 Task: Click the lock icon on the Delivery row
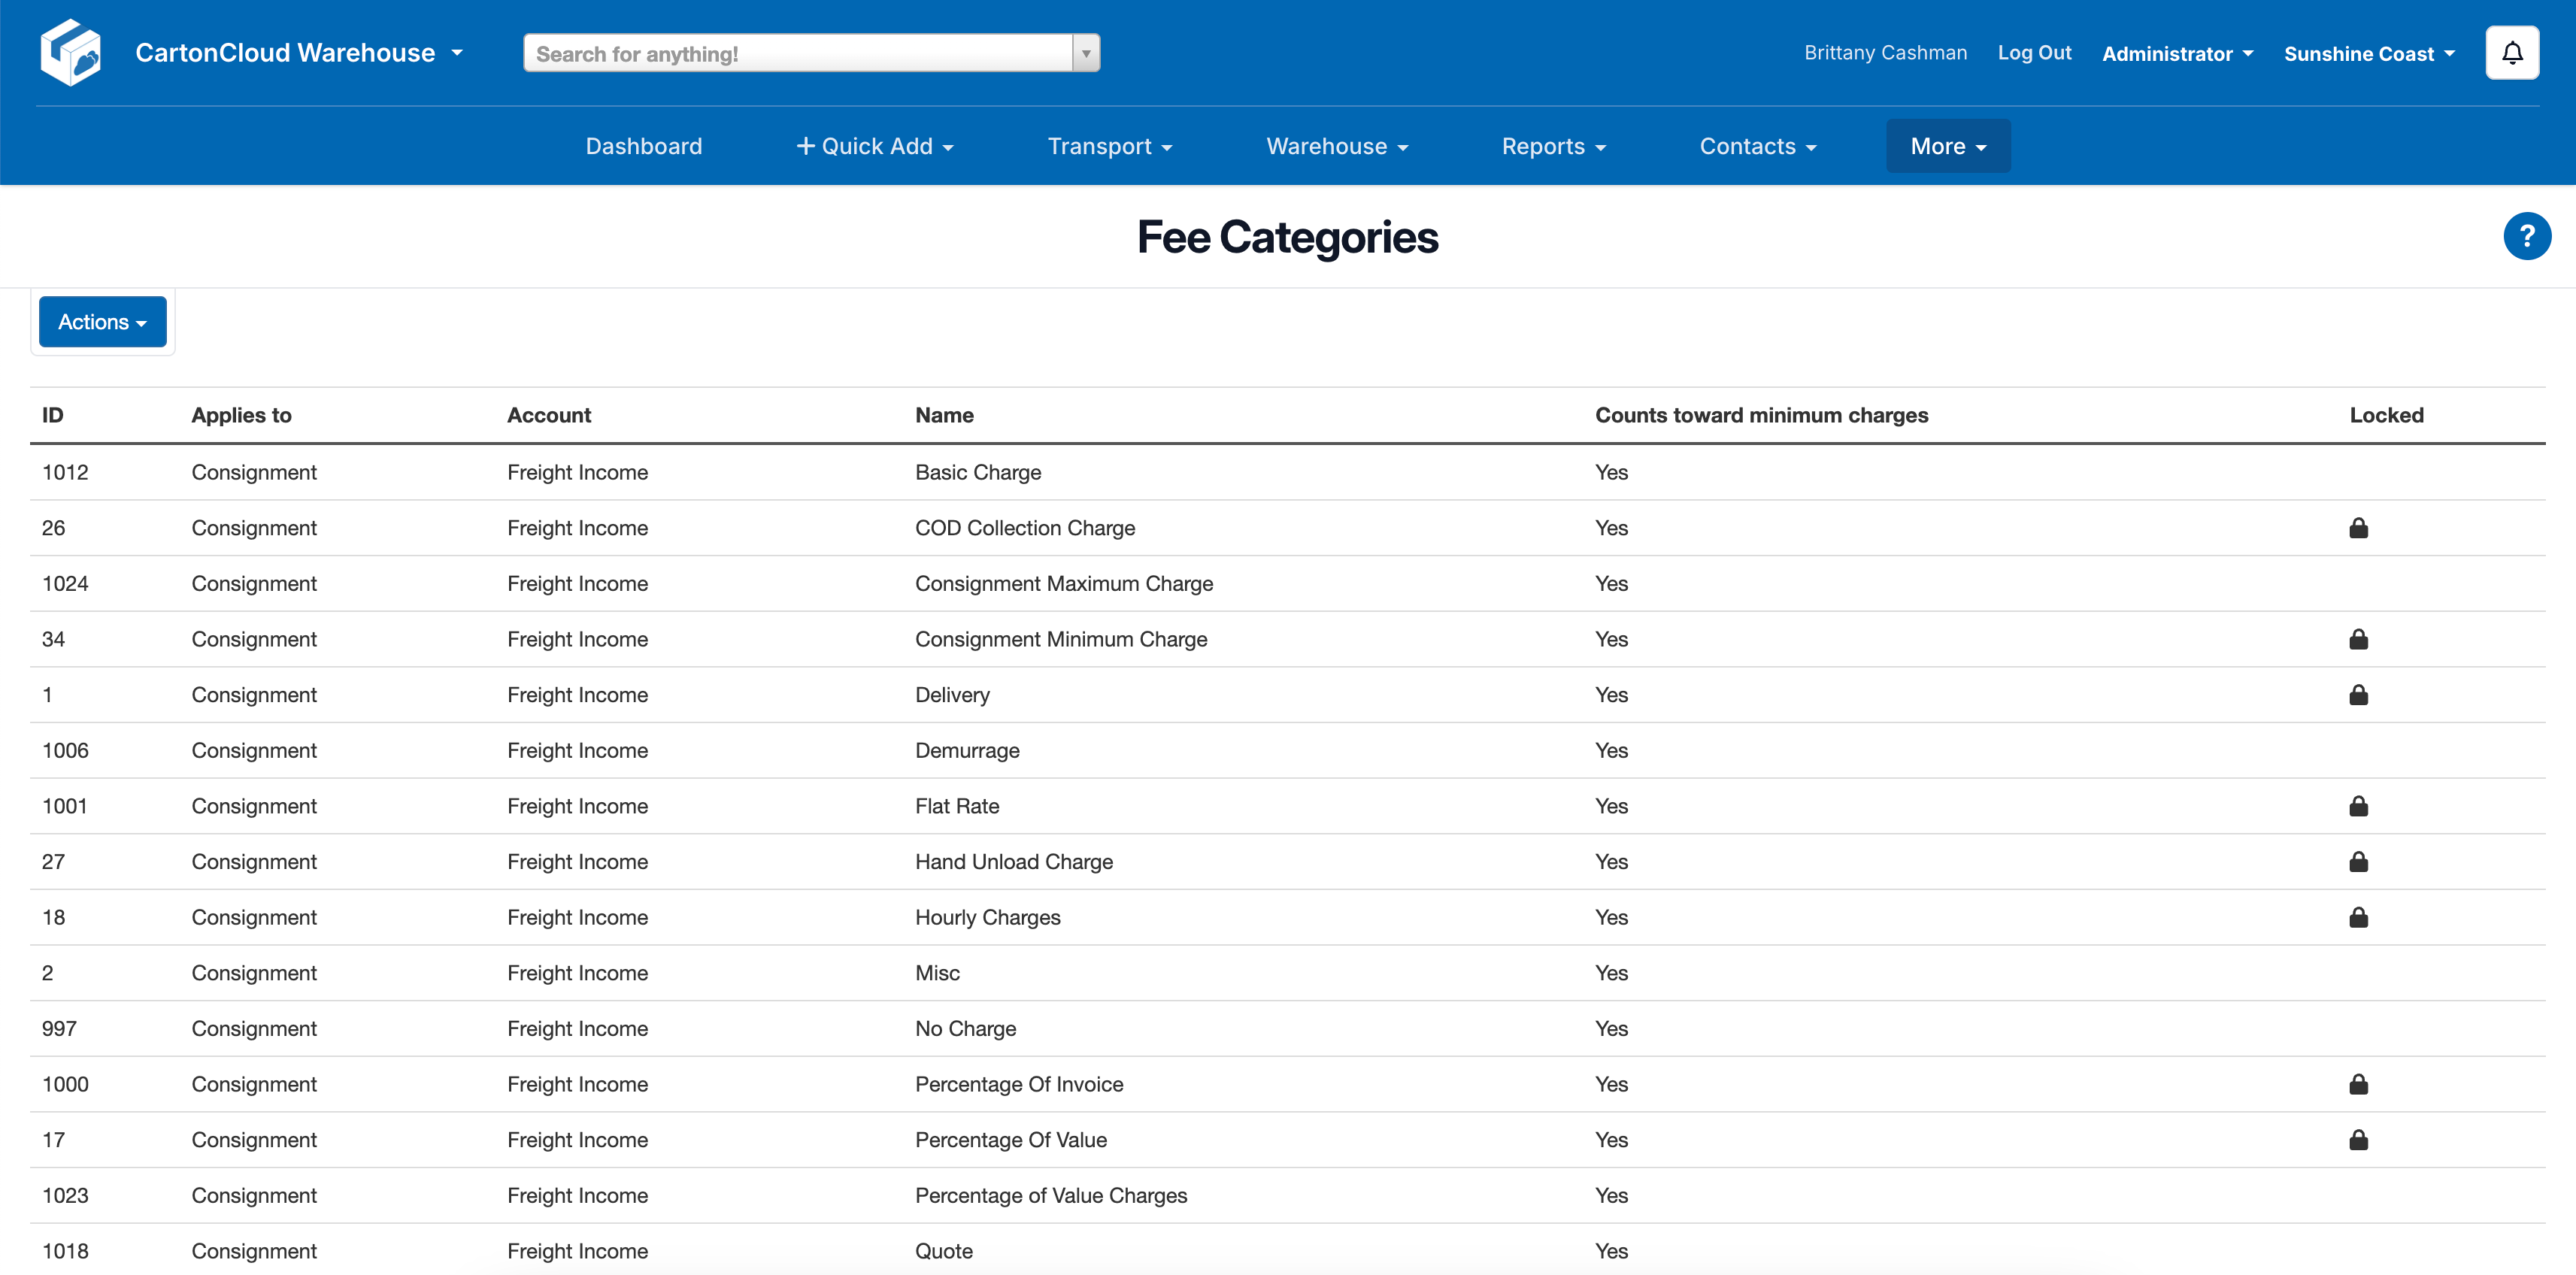[x=2358, y=695]
